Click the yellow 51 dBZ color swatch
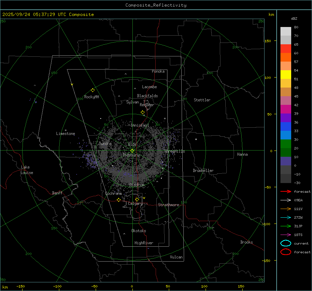Screen dimensions: 312x291 286,75
